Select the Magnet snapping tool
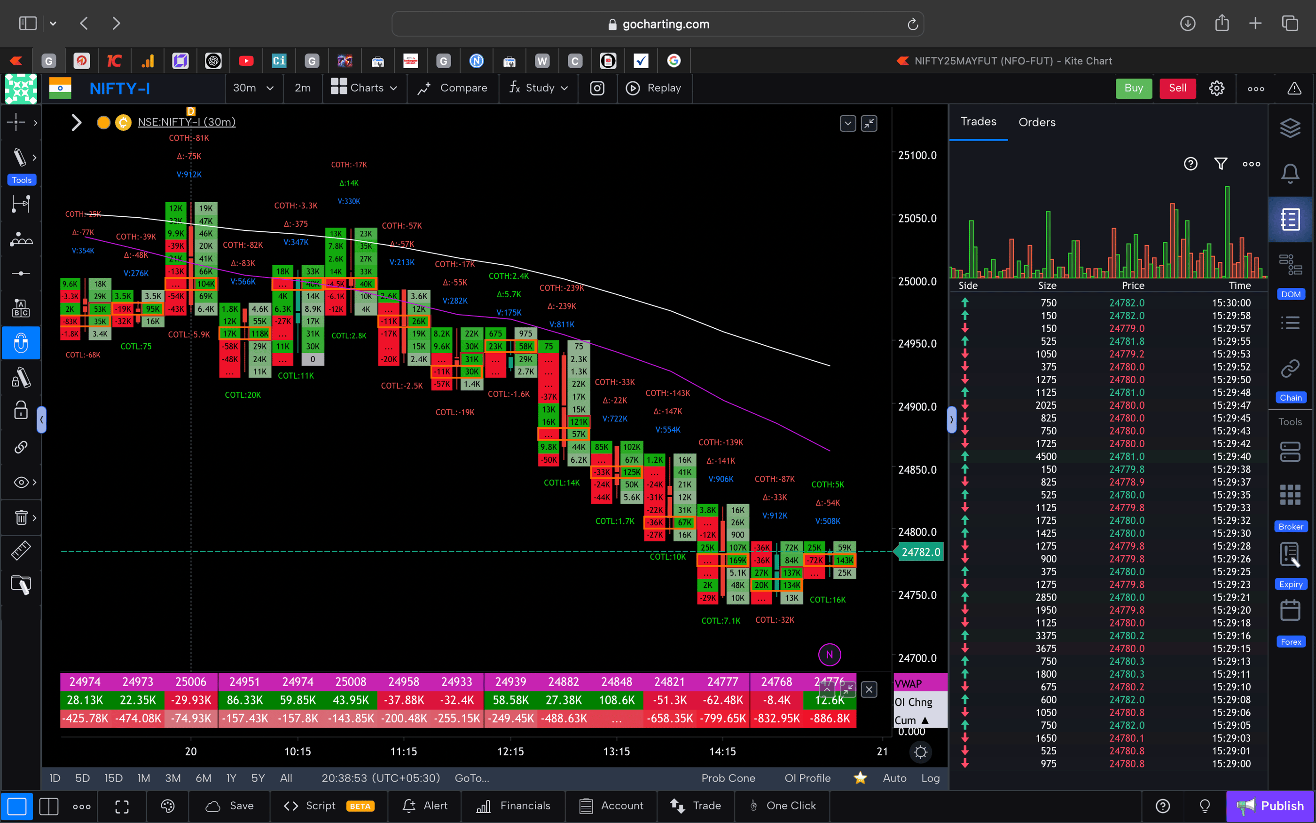The height and width of the screenshot is (823, 1316). [21, 343]
